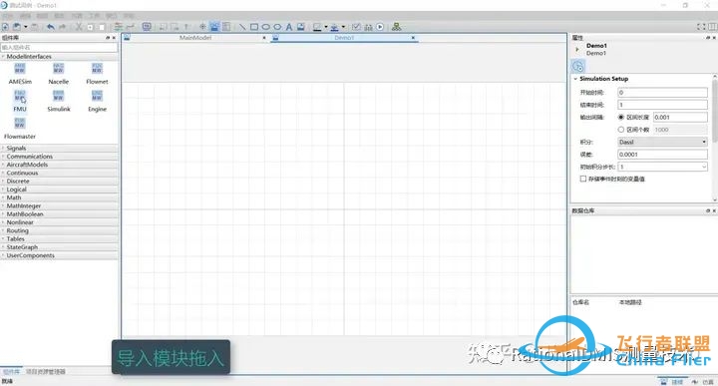Switch to the 组件库 bottom tab
The width and height of the screenshot is (718, 386).
(x=11, y=371)
